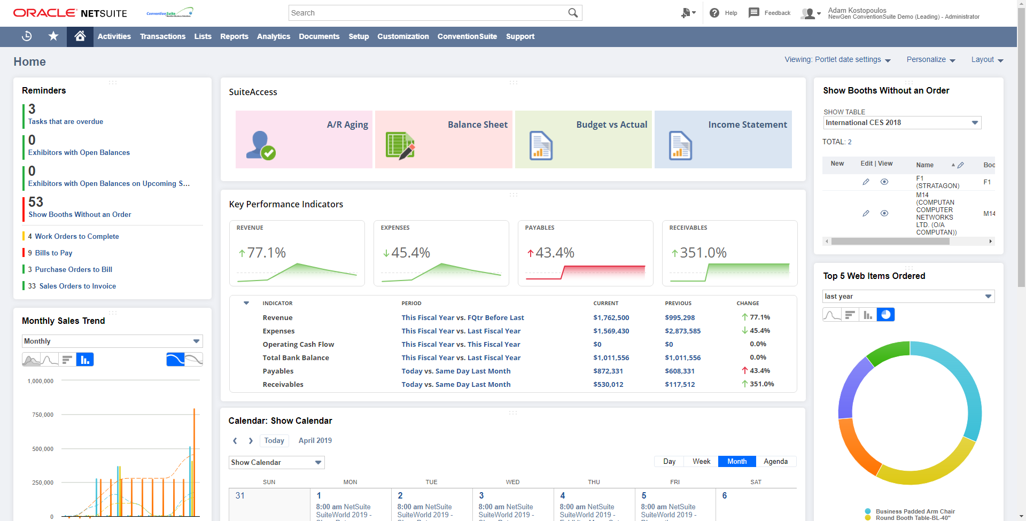Open the Transactions menu
The width and height of the screenshot is (1026, 521).
[x=162, y=36]
